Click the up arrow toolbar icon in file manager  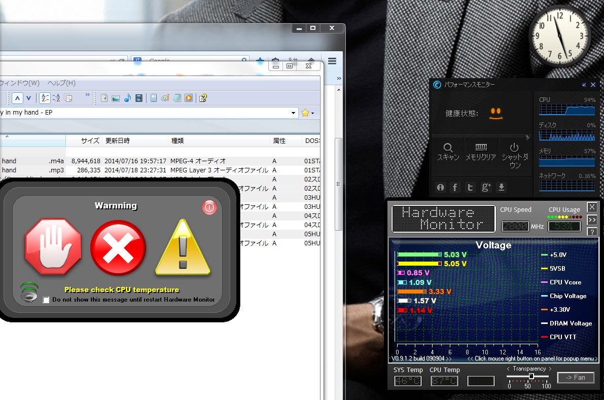point(17,98)
